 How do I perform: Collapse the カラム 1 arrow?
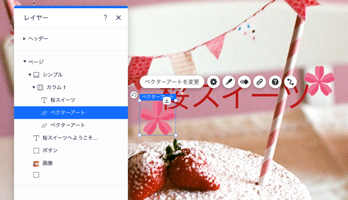click(x=34, y=87)
